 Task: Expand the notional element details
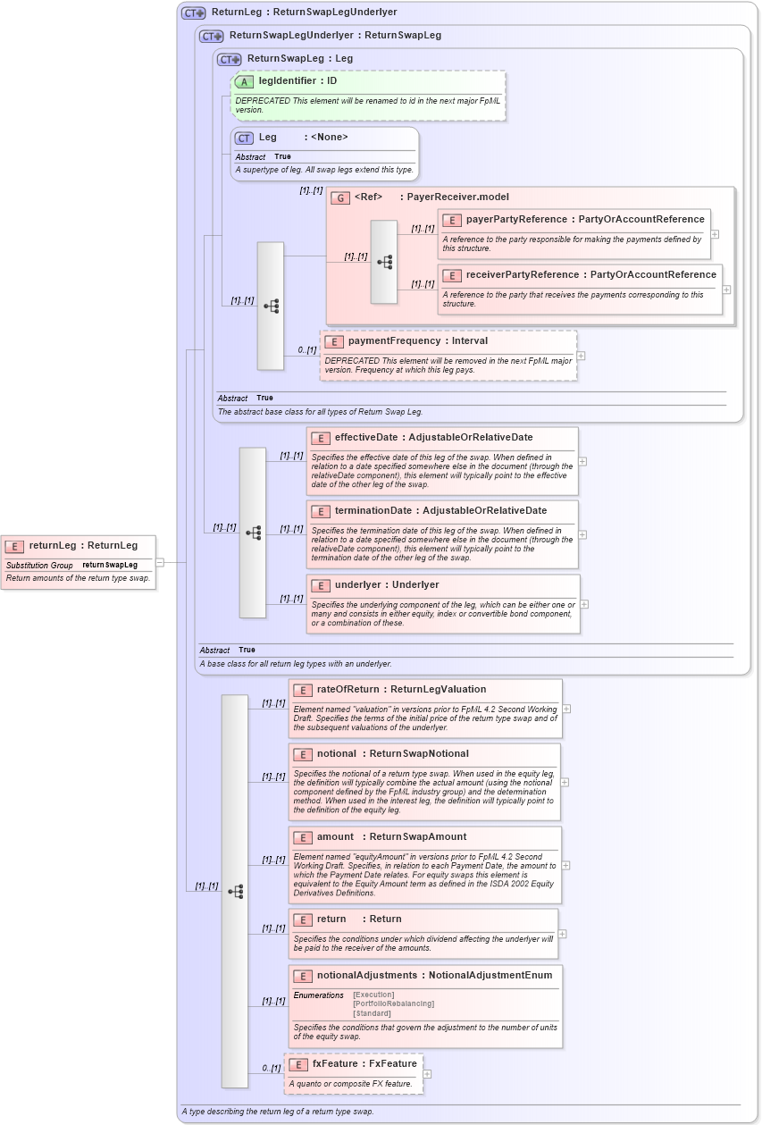pos(565,781)
